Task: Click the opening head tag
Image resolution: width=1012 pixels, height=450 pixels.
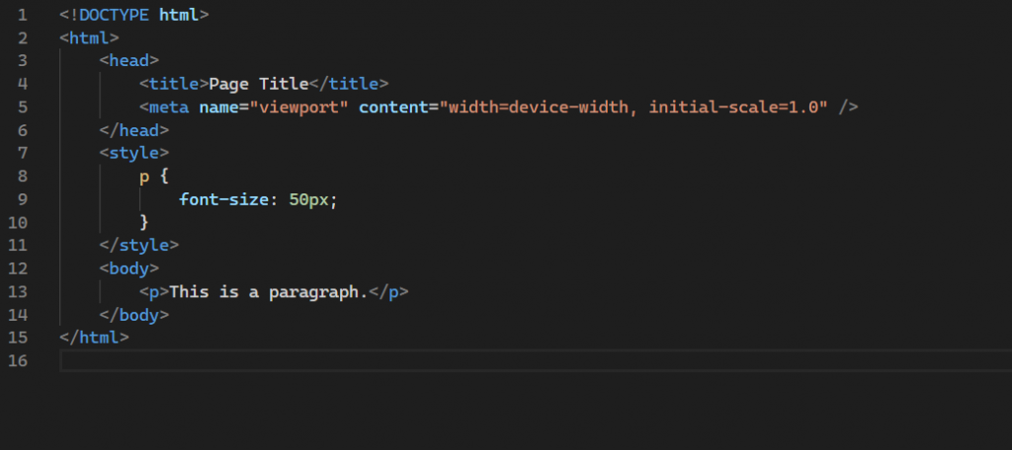Action: (129, 60)
